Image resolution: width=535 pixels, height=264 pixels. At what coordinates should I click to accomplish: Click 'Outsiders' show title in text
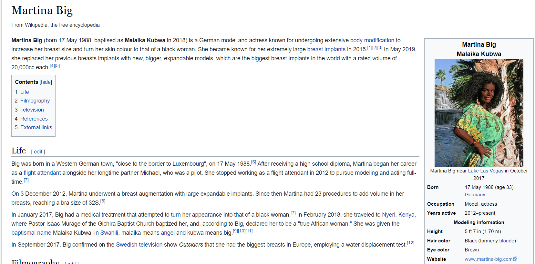pos(191,245)
